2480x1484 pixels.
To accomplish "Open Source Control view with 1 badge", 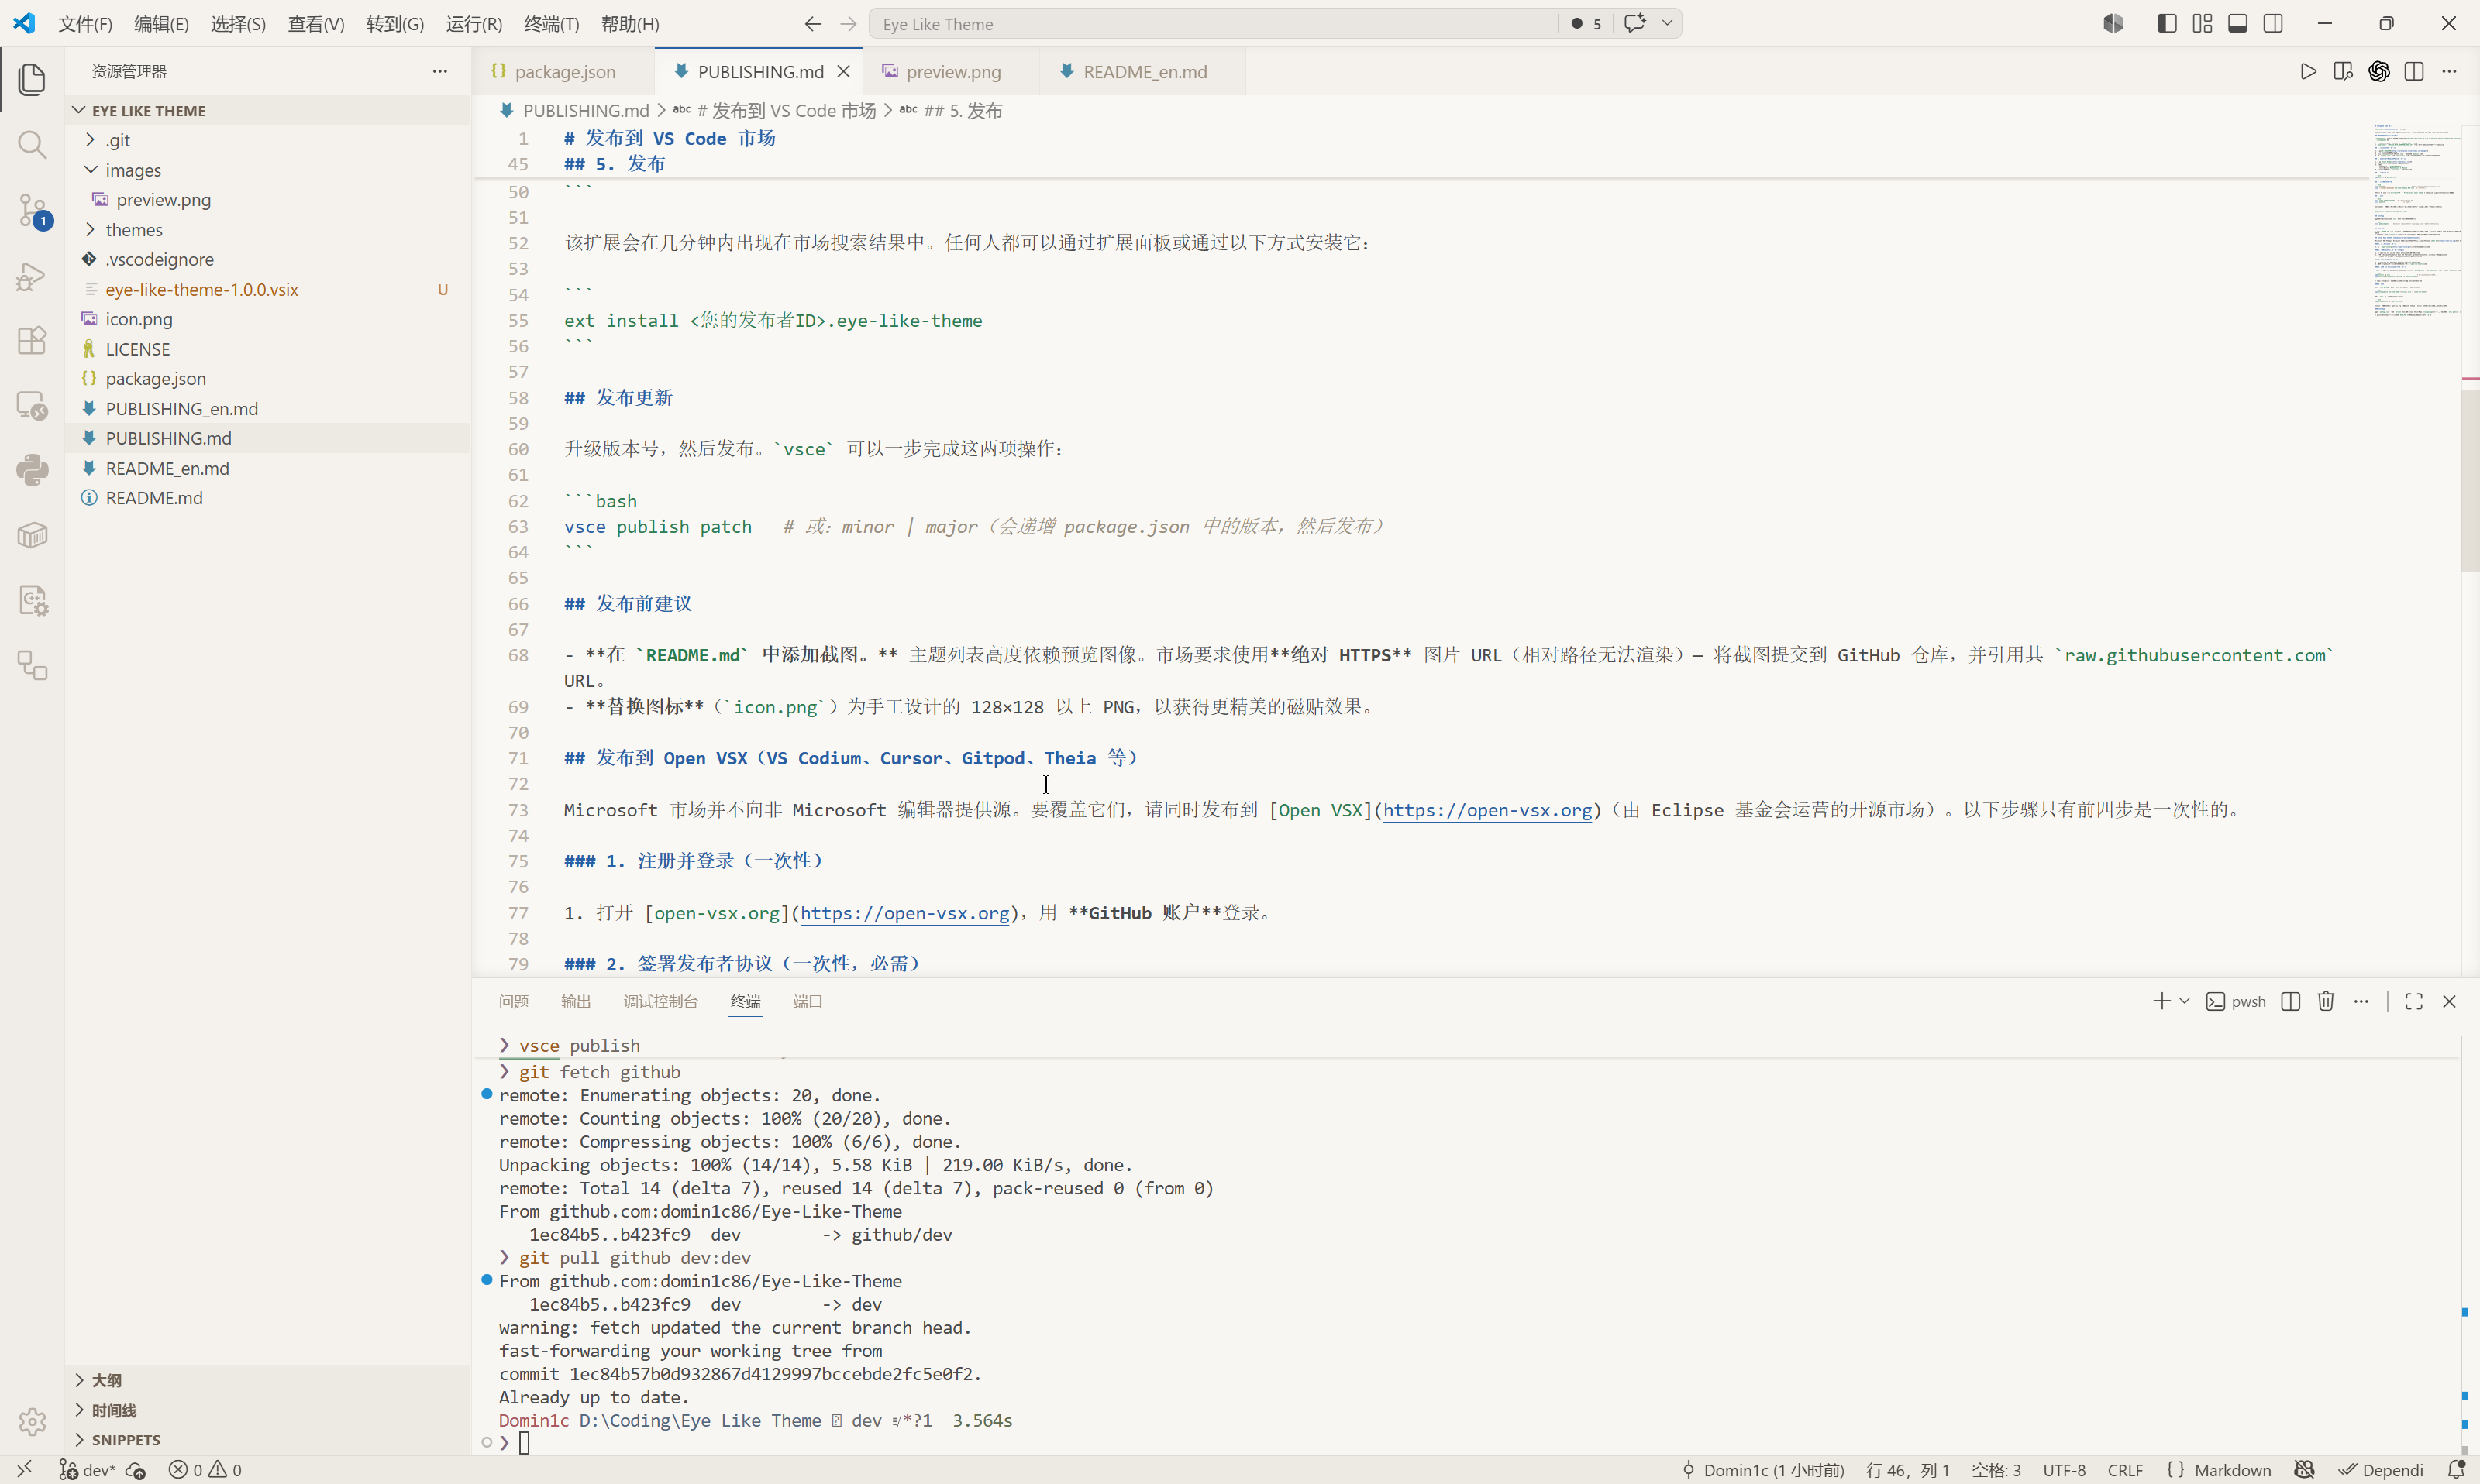I will click(x=32, y=211).
